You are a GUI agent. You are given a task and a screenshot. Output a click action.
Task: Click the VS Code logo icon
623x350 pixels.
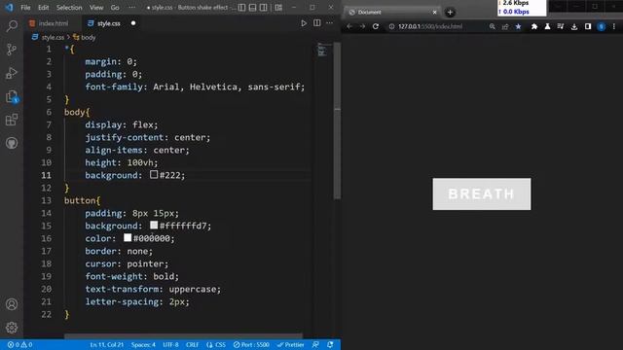9,7
